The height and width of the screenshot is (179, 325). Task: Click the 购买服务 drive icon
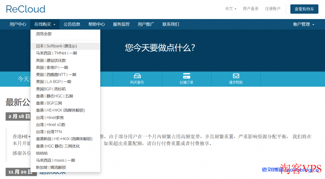(137, 76)
